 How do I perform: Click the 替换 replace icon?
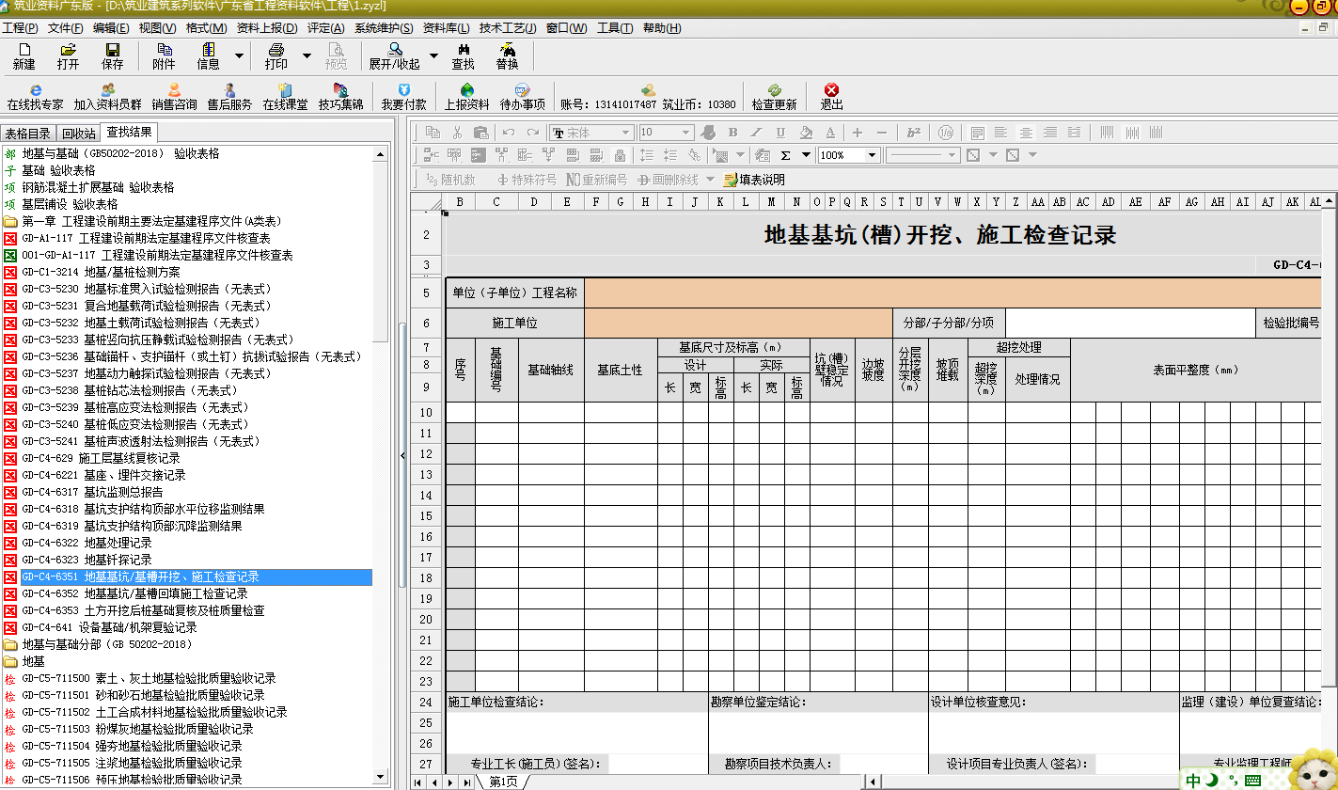click(x=507, y=55)
